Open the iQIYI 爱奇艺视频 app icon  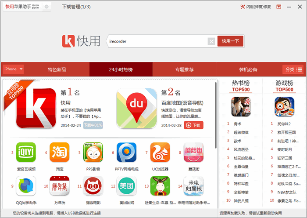coord(26,152)
